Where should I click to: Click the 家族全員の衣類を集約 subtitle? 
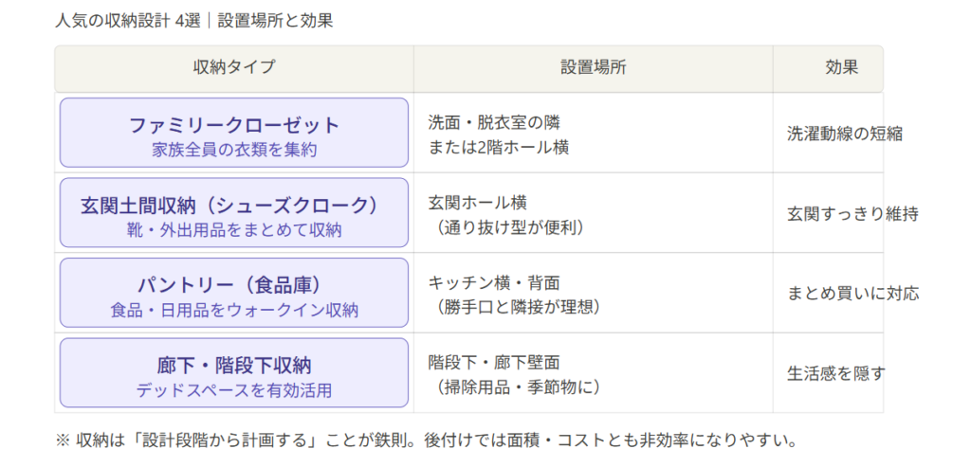click(233, 150)
